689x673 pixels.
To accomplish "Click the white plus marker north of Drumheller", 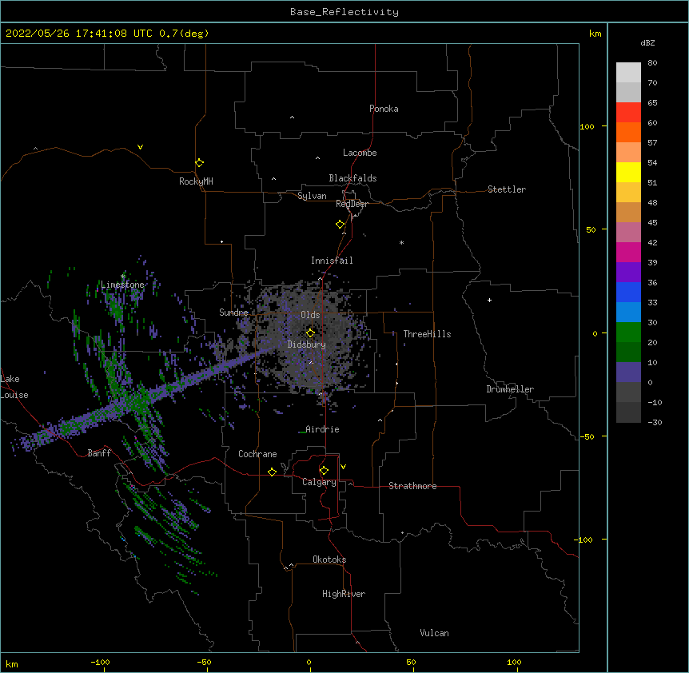I will coord(489,300).
